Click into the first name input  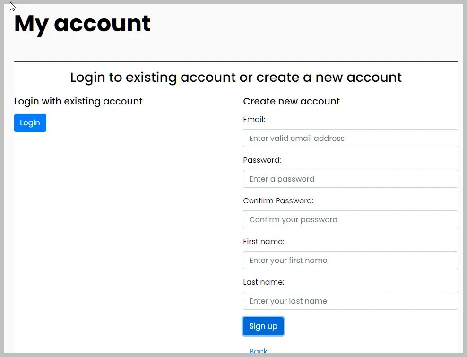coord(350,260)
